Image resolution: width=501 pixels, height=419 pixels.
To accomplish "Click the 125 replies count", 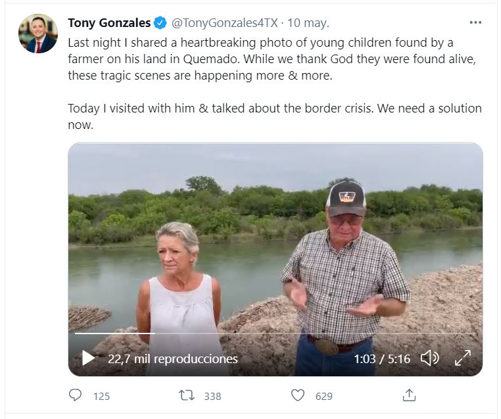I will [101, 396].
